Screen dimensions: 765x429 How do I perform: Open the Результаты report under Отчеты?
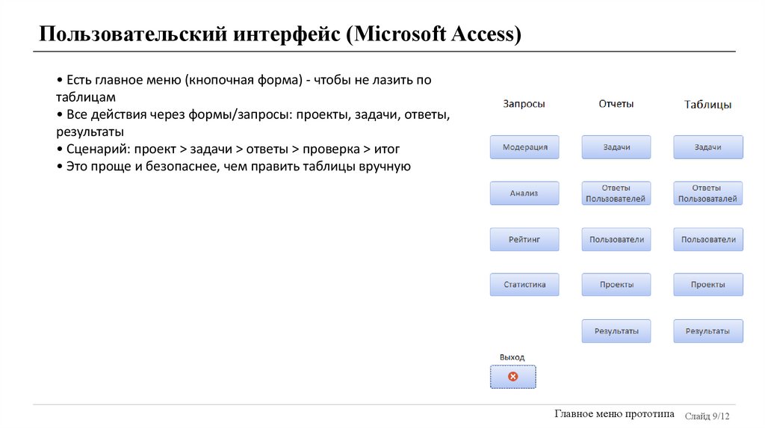(616, 331)
